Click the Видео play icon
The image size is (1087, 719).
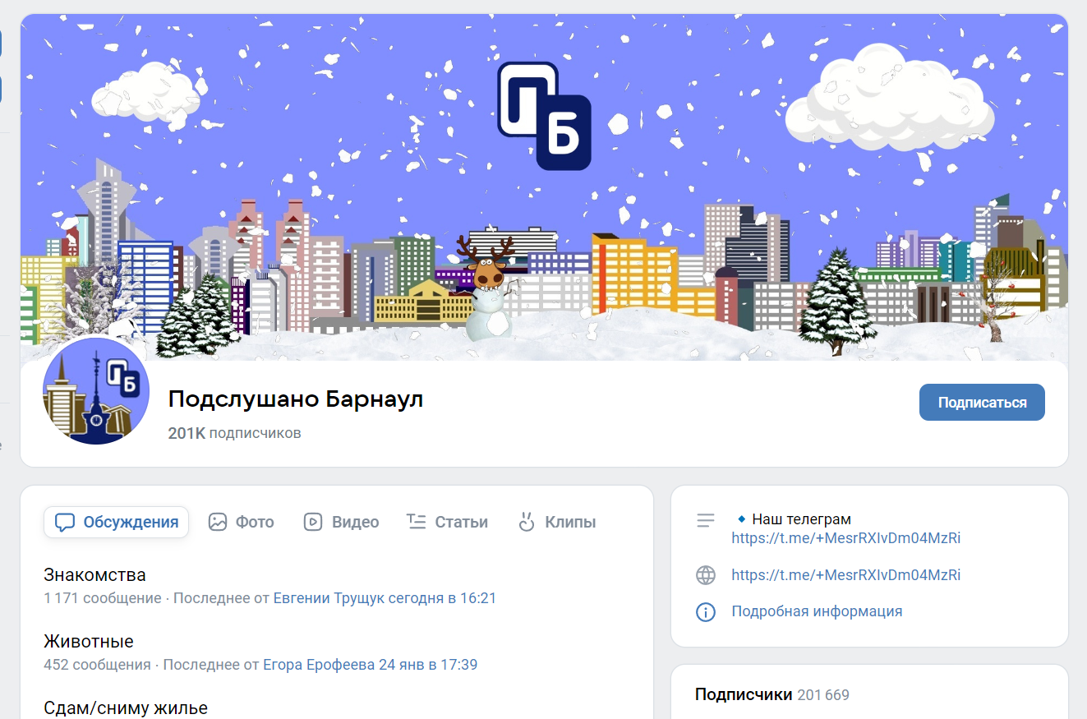click(313, 522)
